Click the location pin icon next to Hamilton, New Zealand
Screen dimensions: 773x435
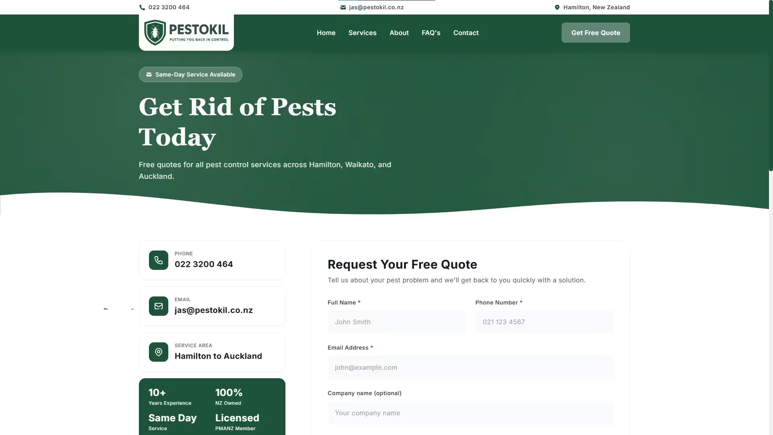557,7
